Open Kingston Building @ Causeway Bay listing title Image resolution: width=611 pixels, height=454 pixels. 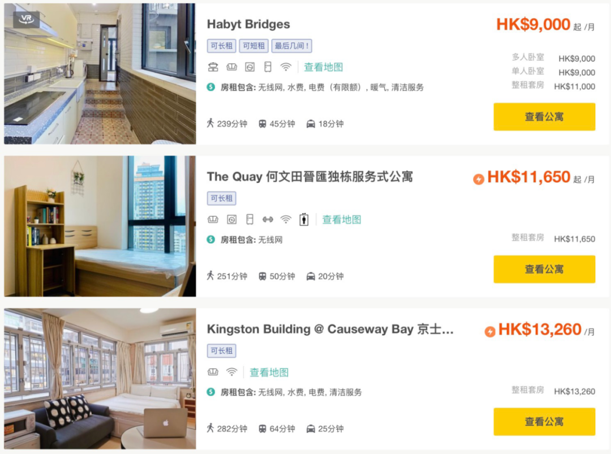point(330,329)
